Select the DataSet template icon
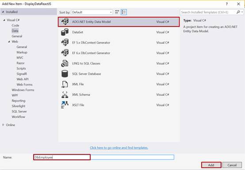Image resolution: width=245 pixels, height=170 pixels. [65, 32]
